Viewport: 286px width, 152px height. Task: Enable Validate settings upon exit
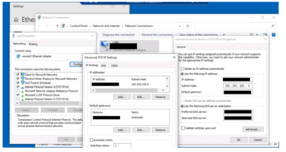click(183, 128)
